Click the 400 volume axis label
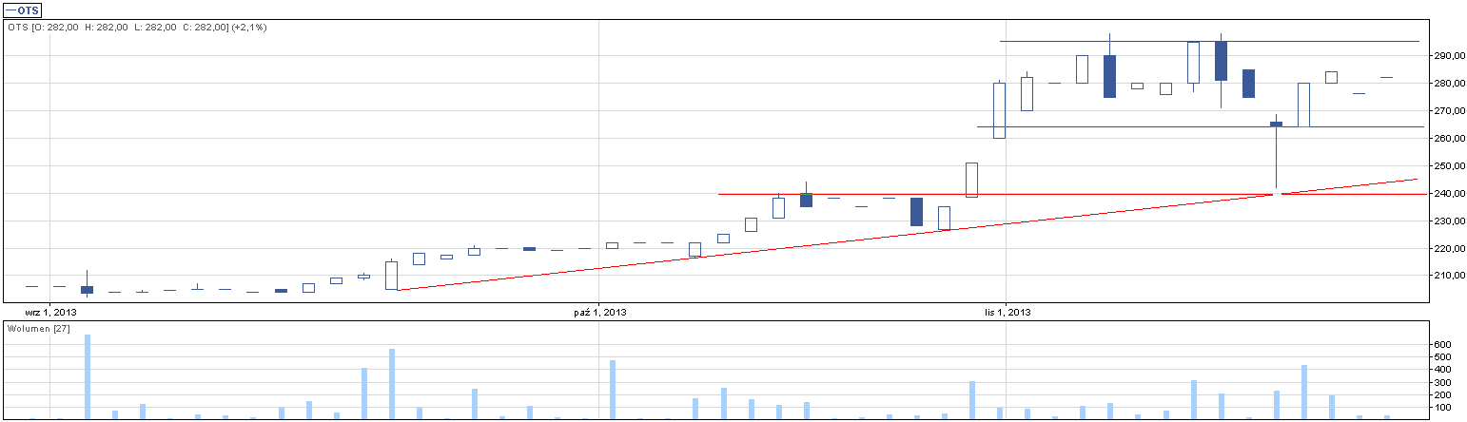Screen dimensions: 1467x422 coord(1442,370)
